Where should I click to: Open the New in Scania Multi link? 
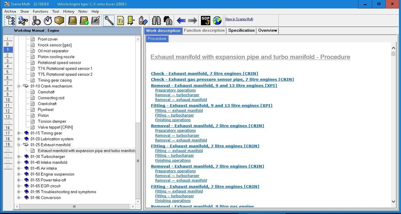239,19
